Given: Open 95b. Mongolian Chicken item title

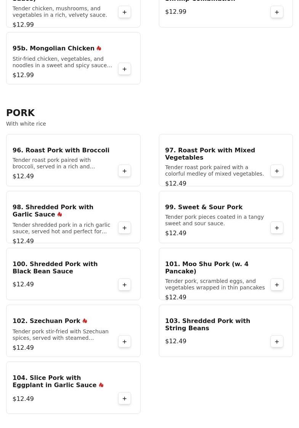Looking at the screenshot, I should tap(53, 48).
